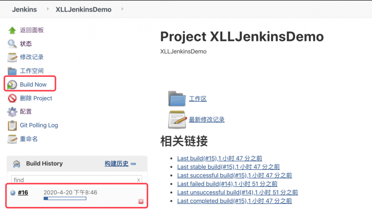Click Project XLLJenkinsDemo heading
The height and width of the screenshot is (210, 372).
click(242, 37)
